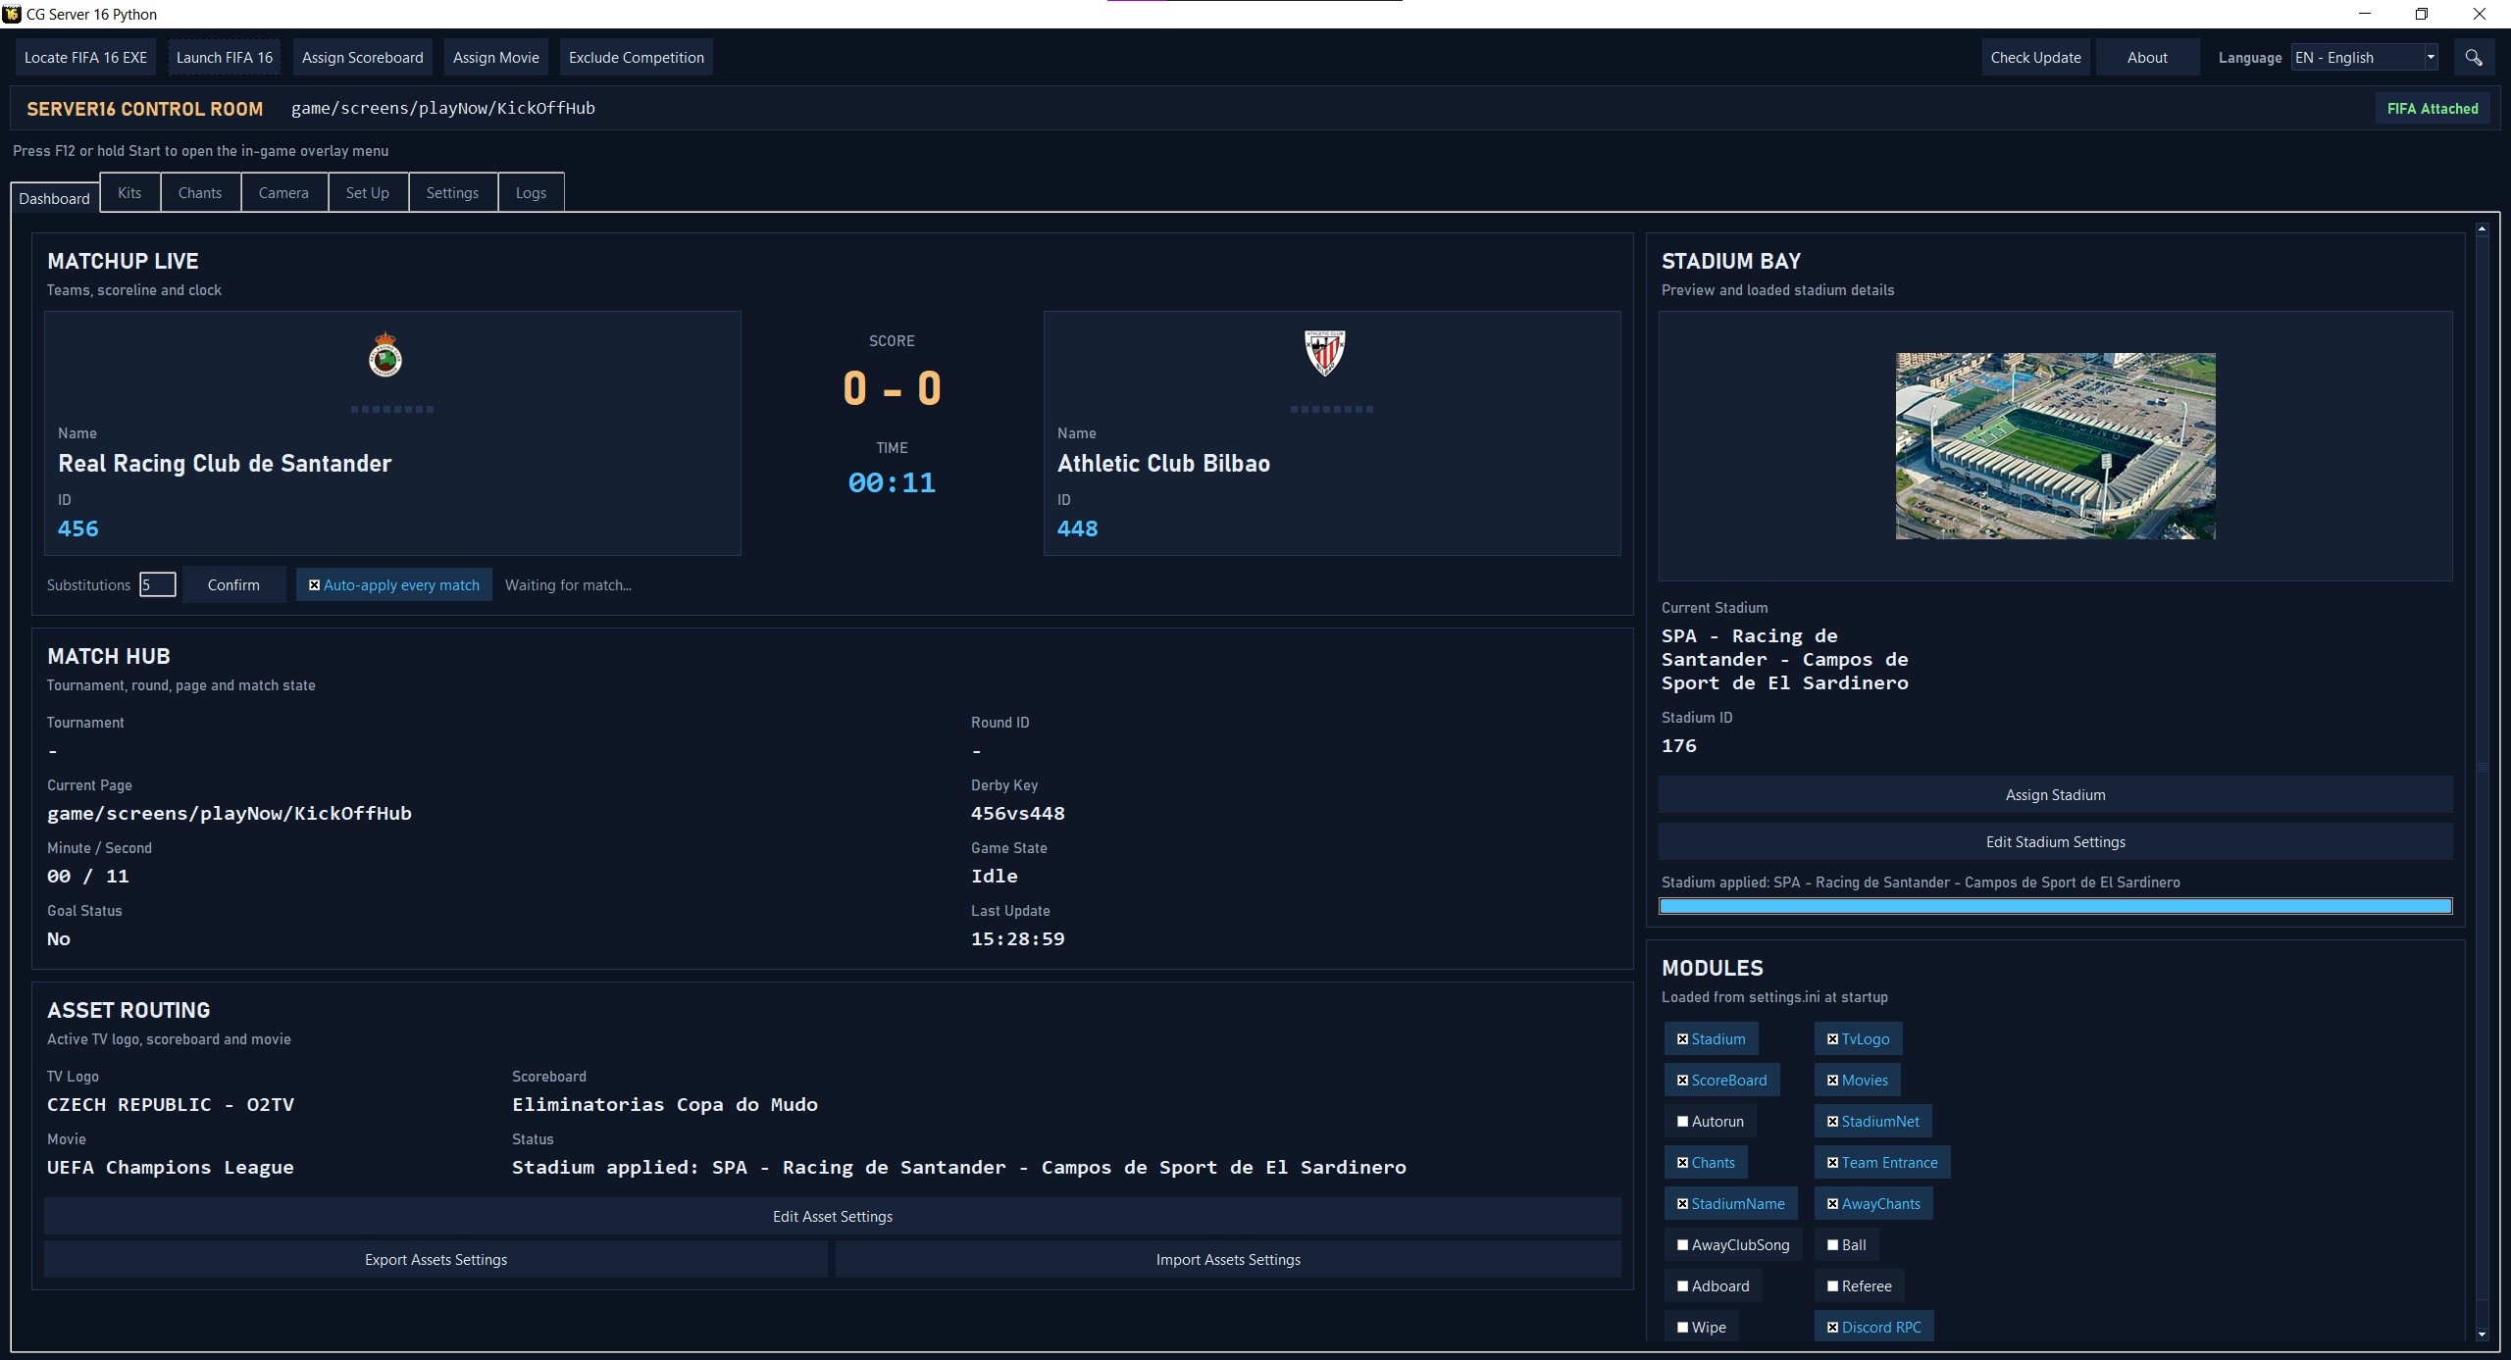This screenshot has width=2511, height=1360.
Task: Open the Settings tab
Action: (x=452, y=192)
